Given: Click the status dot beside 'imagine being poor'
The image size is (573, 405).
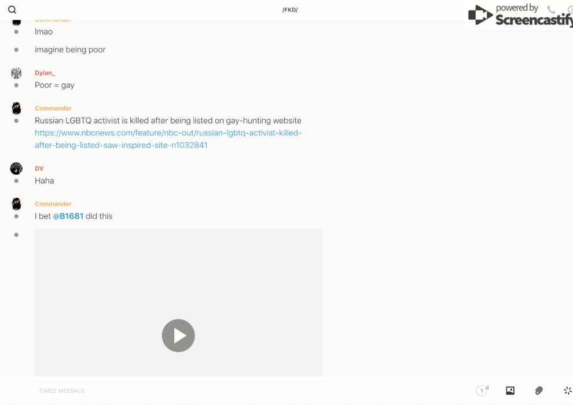Looking at the screenshot, I should (16, 50).
